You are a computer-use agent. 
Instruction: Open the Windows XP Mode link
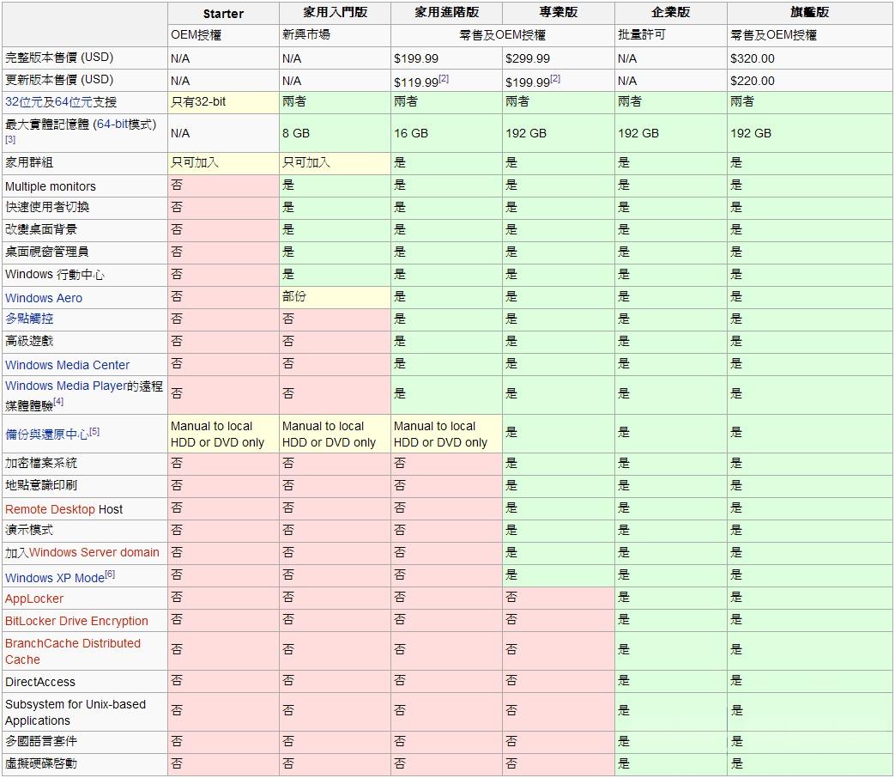click(x=55, y=578)
